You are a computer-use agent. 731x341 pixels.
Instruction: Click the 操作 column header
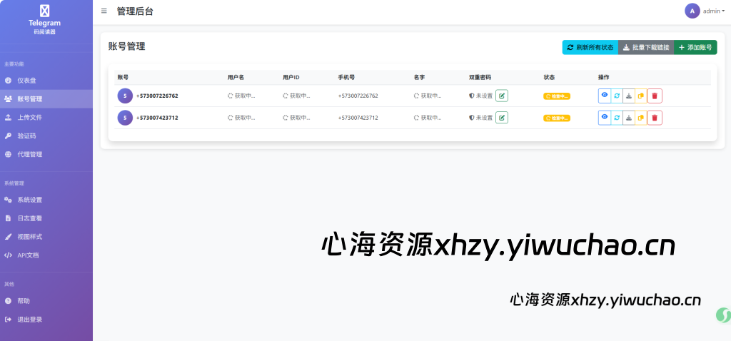coord(604,77)
